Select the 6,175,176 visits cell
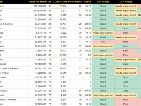 point(38,33)
